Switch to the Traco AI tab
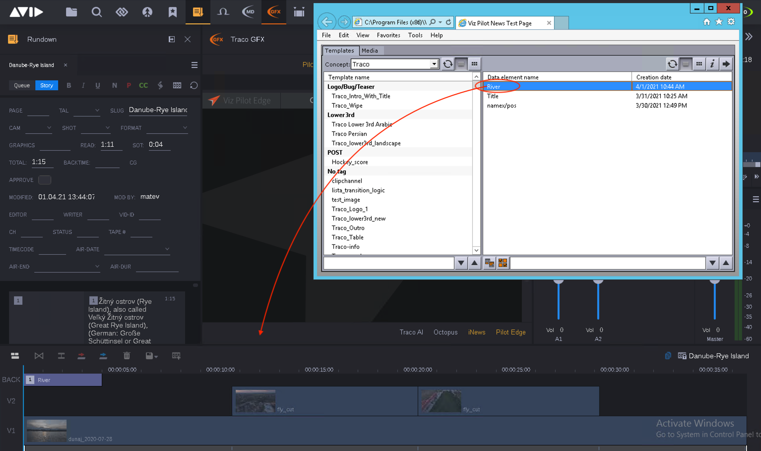This screenshot has height=451, width=761. pos(411,332)
